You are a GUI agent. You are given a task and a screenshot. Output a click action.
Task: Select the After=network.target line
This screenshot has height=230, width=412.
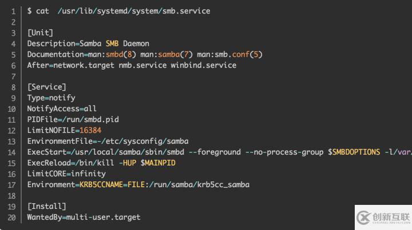(132, 65)
